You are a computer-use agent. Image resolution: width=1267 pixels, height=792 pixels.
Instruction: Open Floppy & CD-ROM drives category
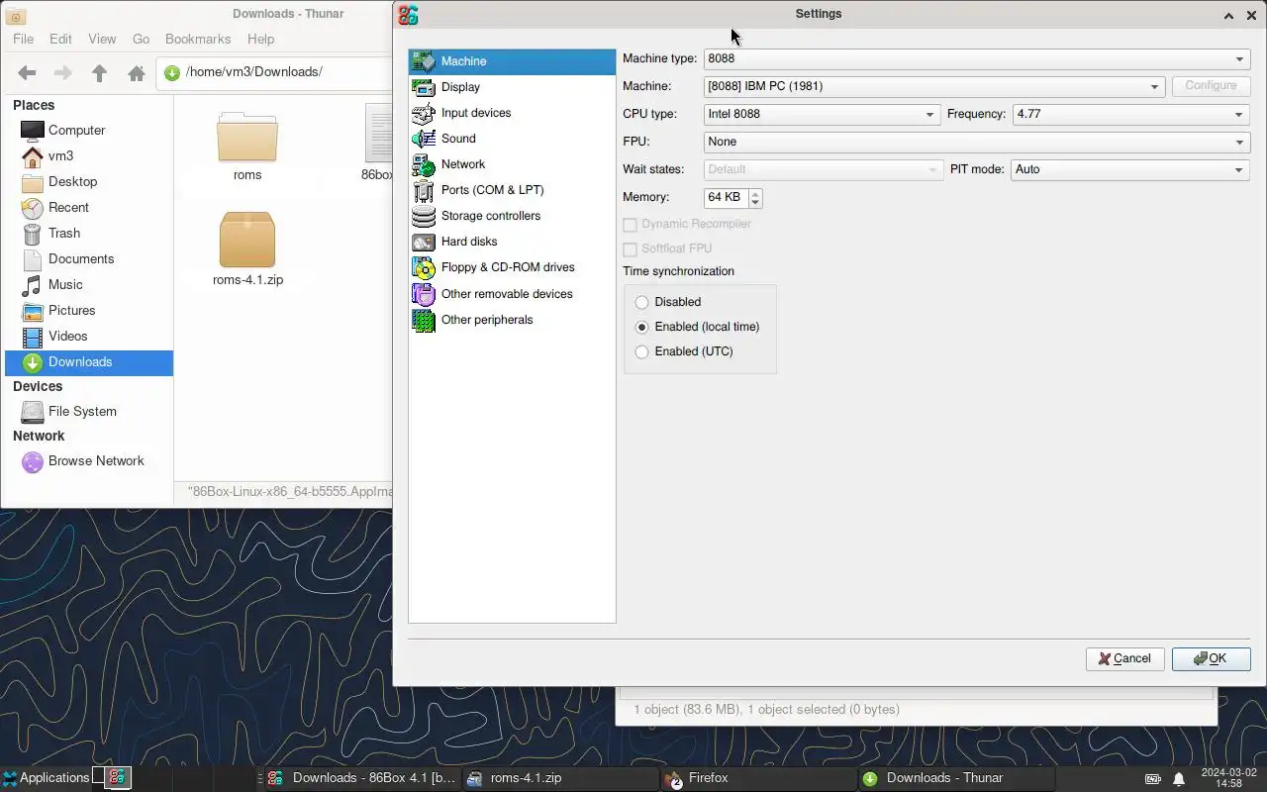click(x=512, y=267)
